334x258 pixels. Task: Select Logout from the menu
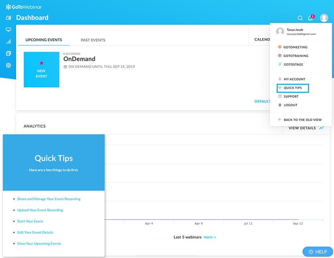click(x=290, y=105)
